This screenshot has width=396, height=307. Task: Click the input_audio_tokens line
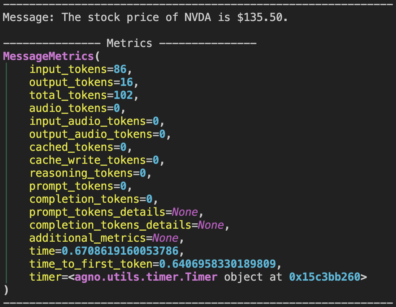97,121
